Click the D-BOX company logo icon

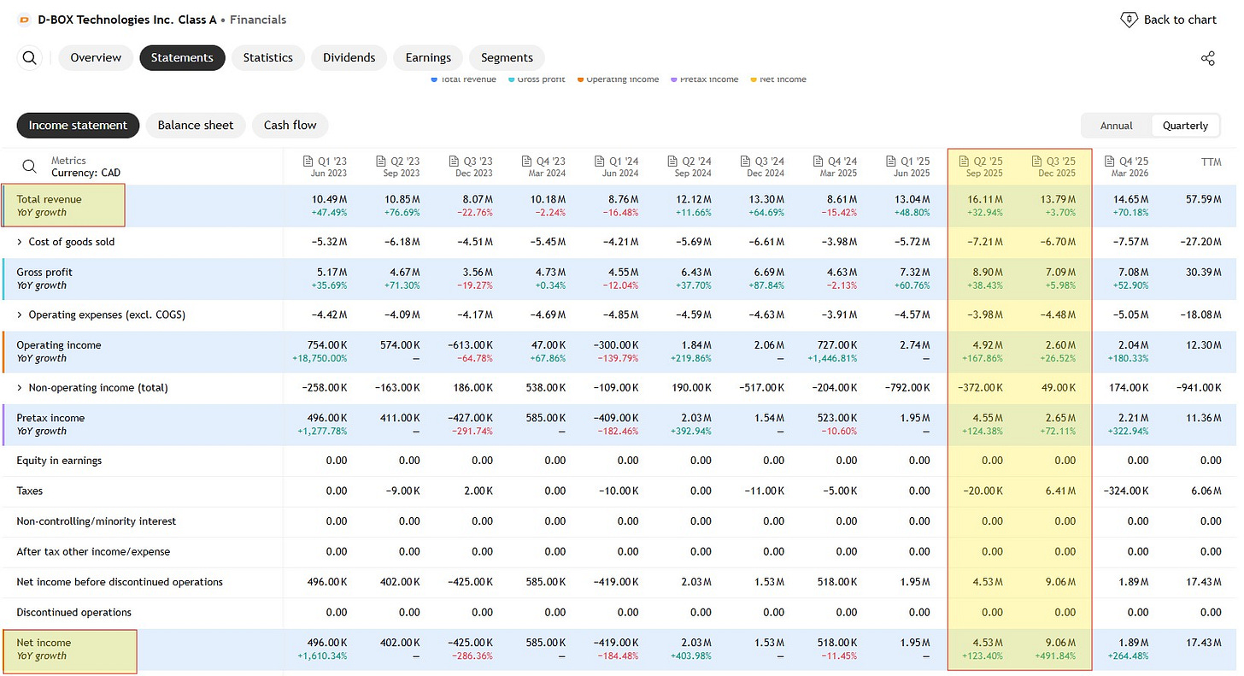[x=24, y=20]
